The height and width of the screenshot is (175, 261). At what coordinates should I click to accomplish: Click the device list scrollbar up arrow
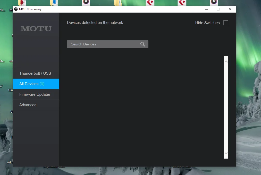[x=226, y=62]
